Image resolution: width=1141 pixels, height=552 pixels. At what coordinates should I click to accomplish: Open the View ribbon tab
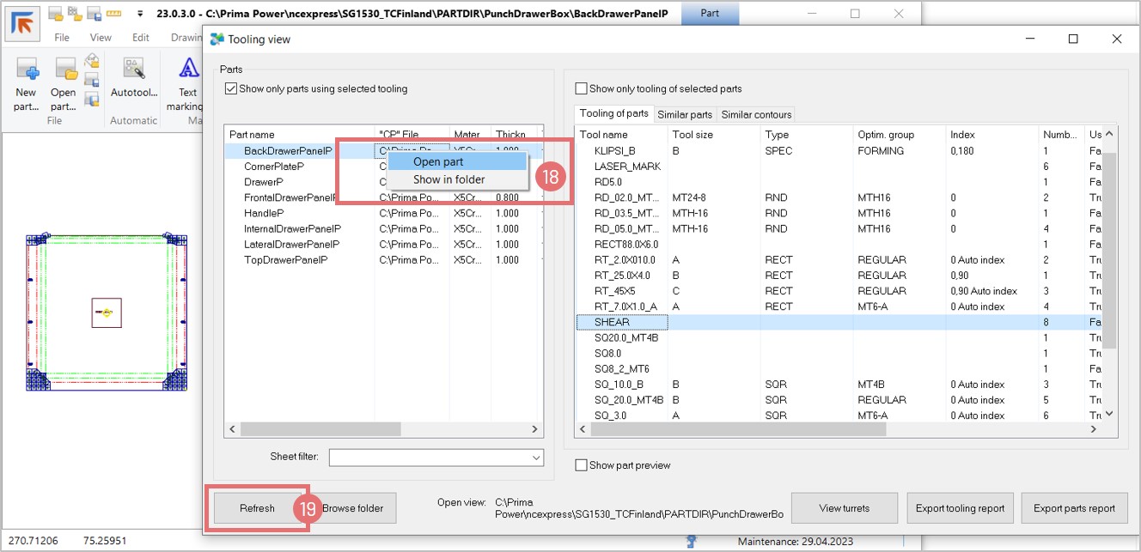coord(101,38)
